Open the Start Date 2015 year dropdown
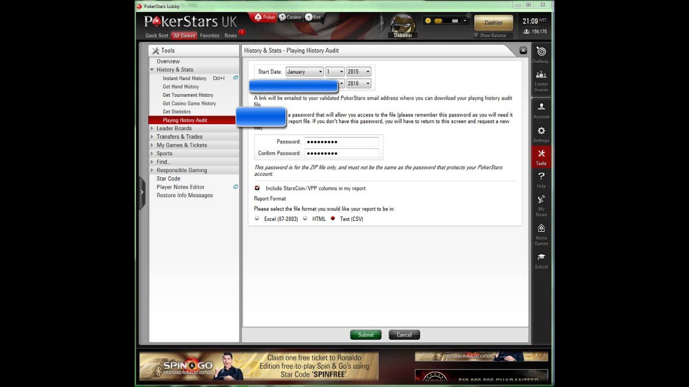 click(358, 71)
